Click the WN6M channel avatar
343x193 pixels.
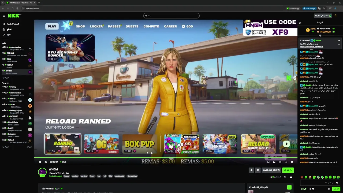click(x=42, y=172)
